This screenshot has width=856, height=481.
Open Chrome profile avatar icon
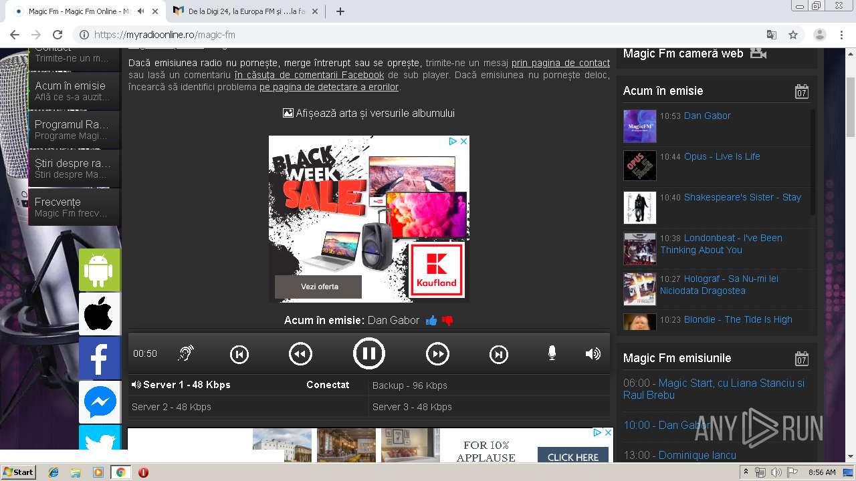[820, 35]
